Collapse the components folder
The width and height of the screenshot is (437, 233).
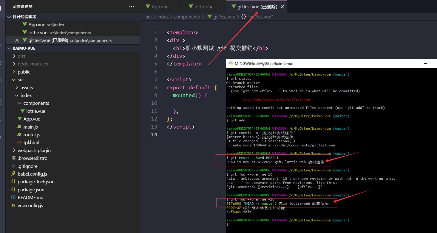pyautogui.click(x=73, y=103)
